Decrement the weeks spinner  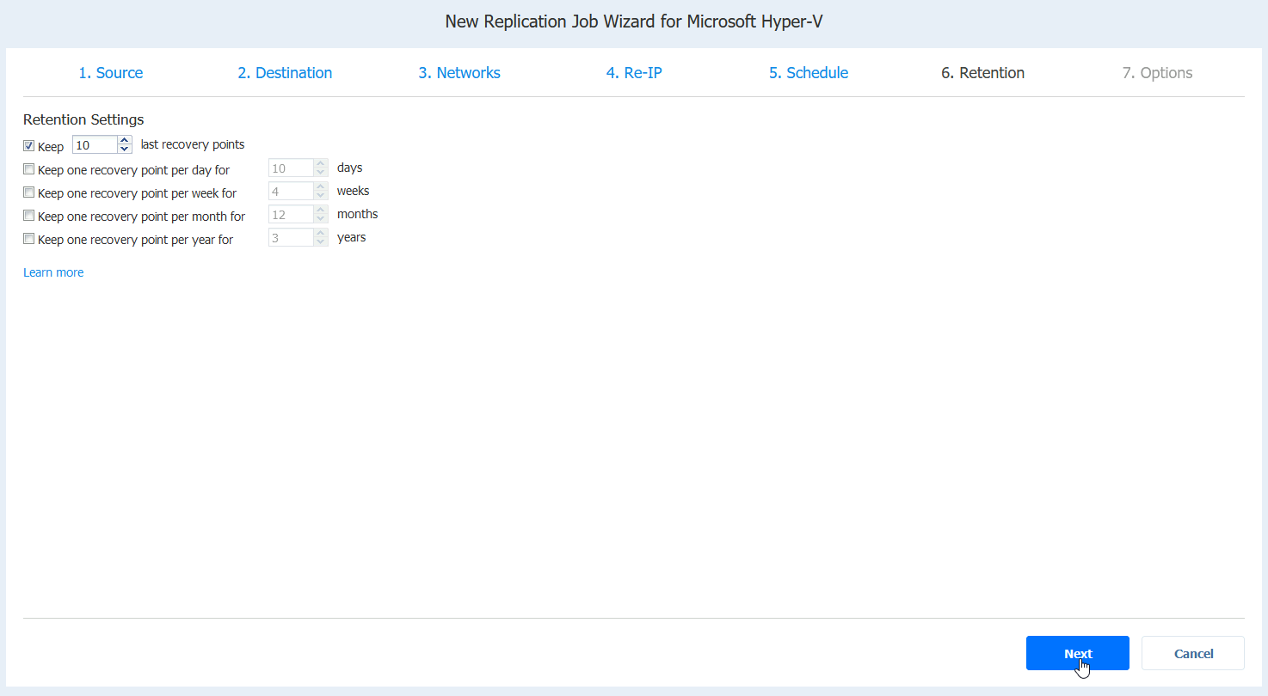point(321,196)
